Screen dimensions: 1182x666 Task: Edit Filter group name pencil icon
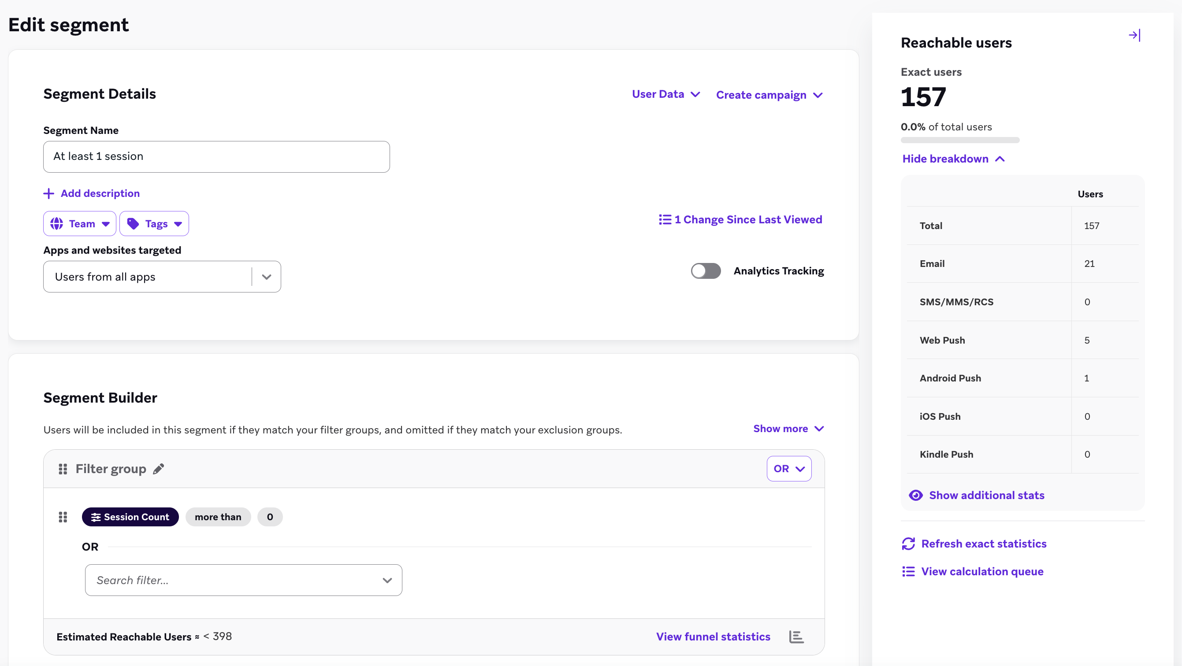click(x=158, y=469)
